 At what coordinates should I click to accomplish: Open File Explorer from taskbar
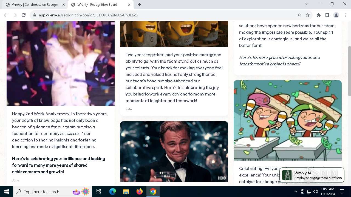(126, 192)
